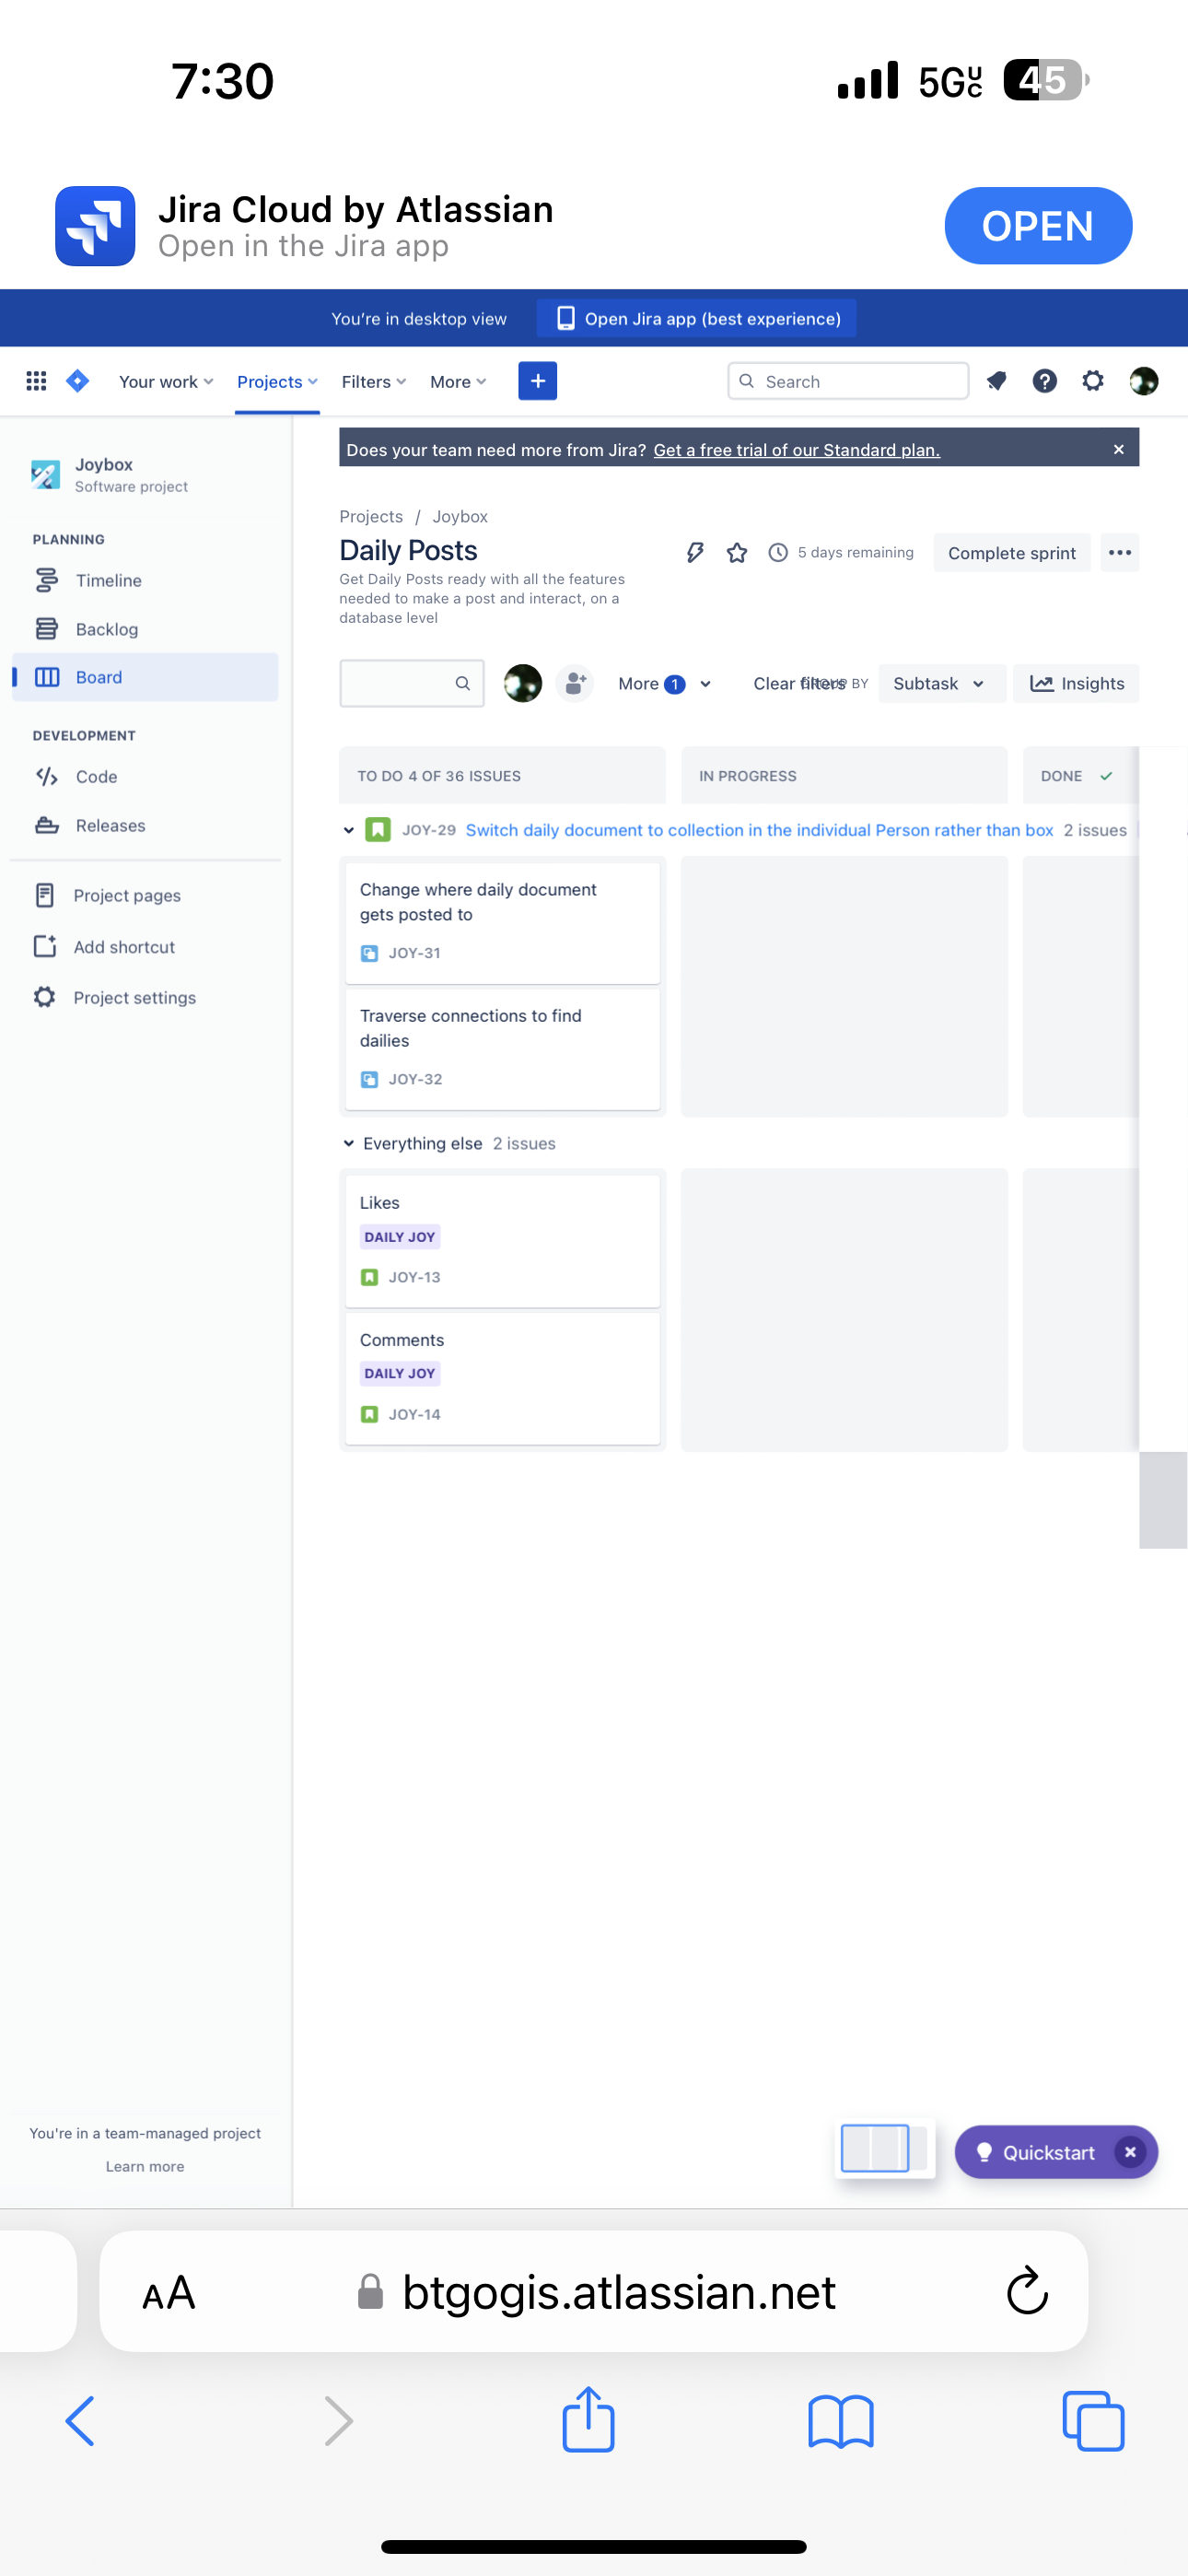
Task: Open the Help question mark icon
Action: tap(1044, 381)
